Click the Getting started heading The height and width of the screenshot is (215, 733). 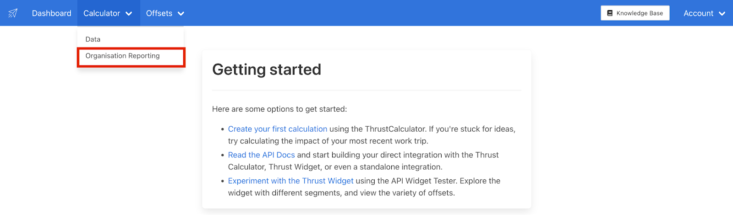tap(267, 70)
